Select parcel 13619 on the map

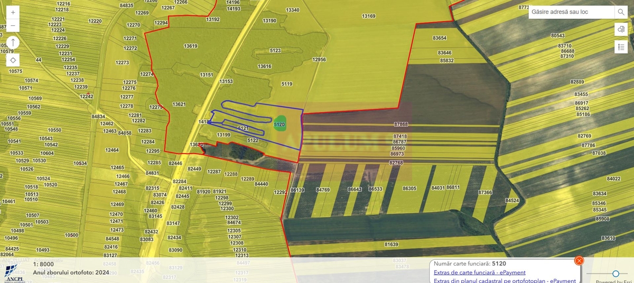(x=190, y=46)
